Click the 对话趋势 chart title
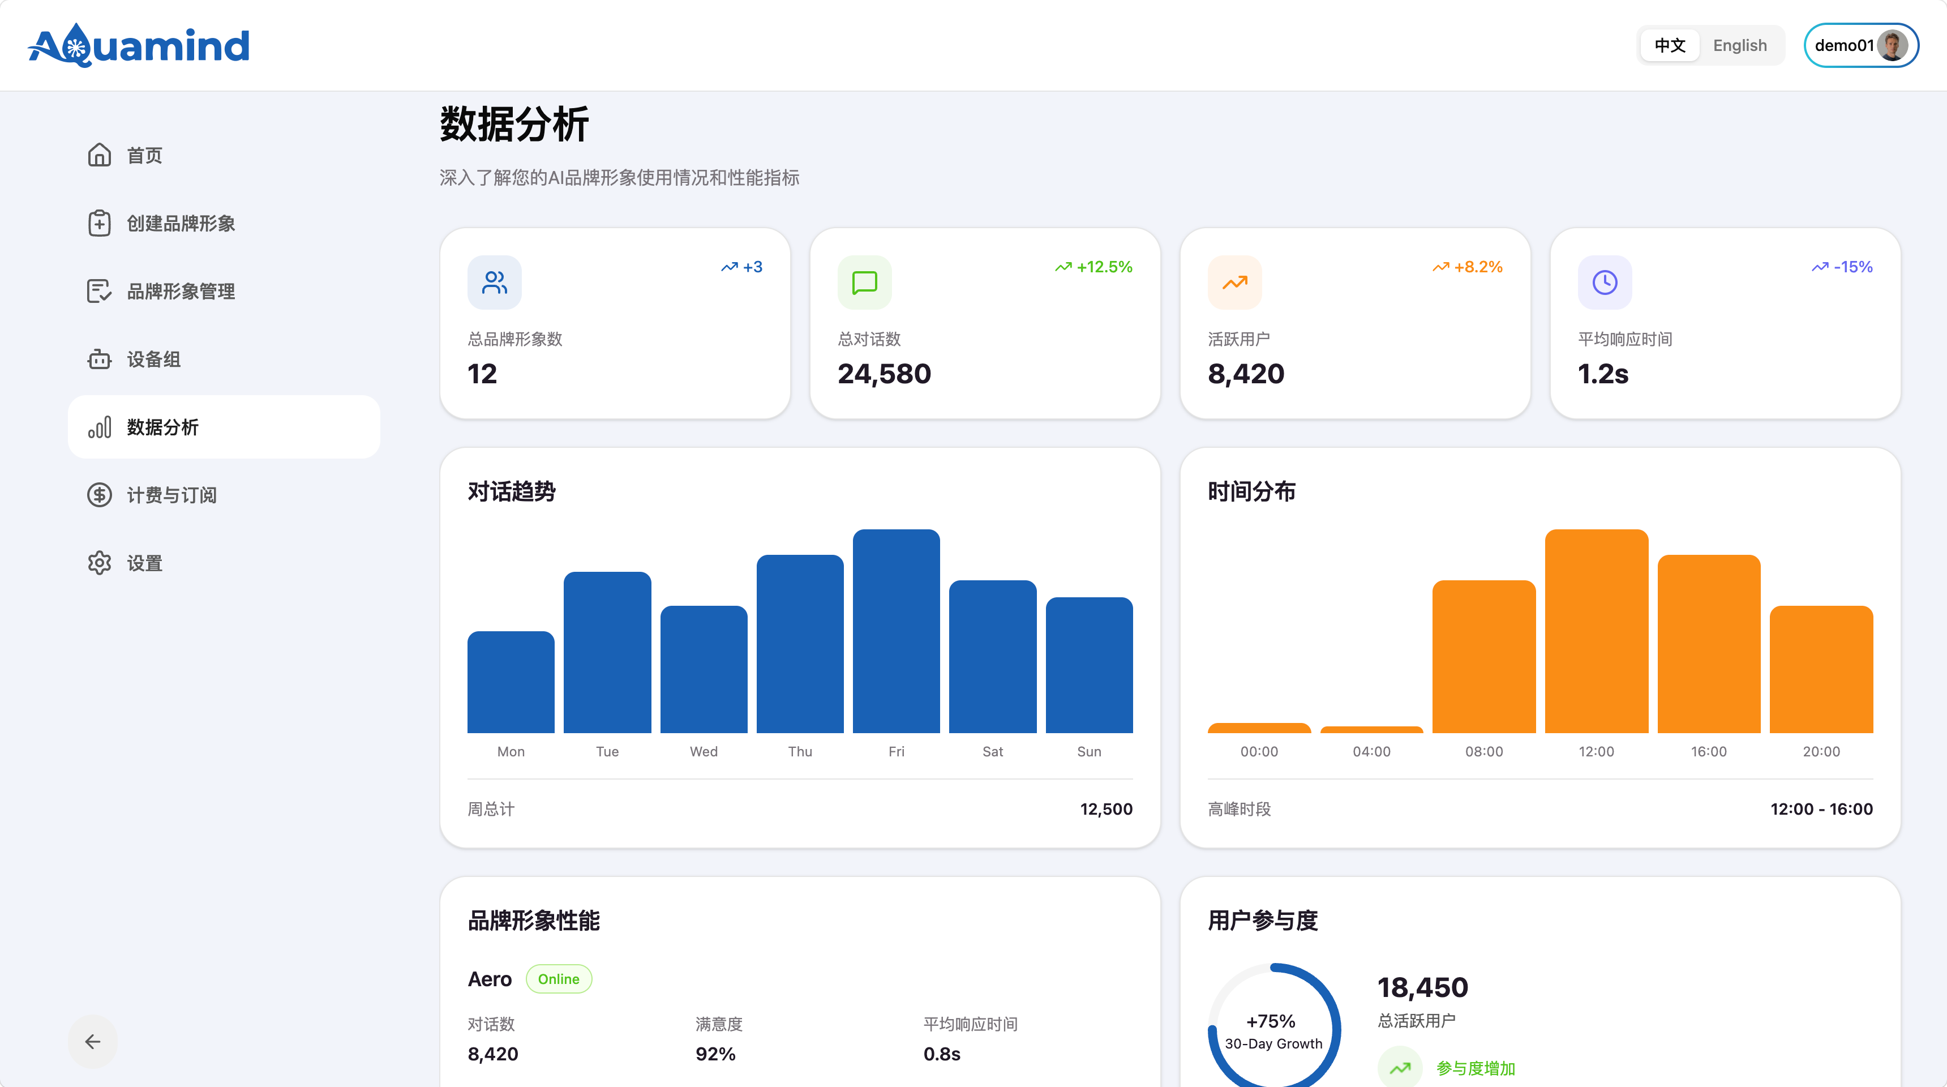The width and height of the screenshot is (1947, 1087). (x=512, y=491)
